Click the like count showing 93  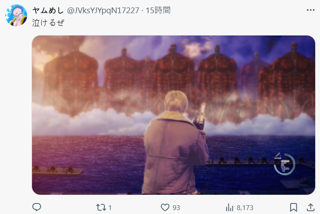point(176,208)
